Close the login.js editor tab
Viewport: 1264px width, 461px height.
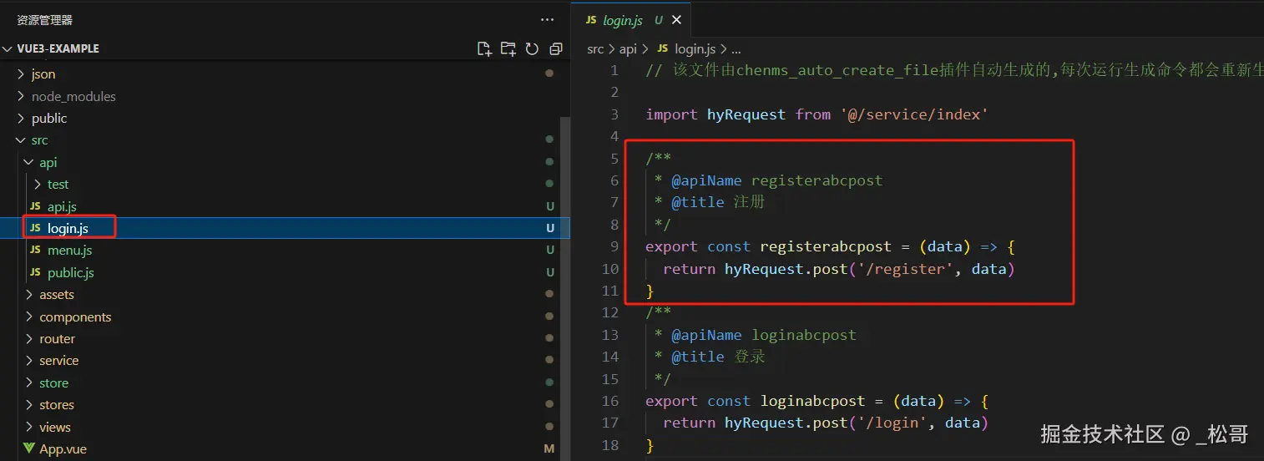pyautogui.click(x=676, y=20)
